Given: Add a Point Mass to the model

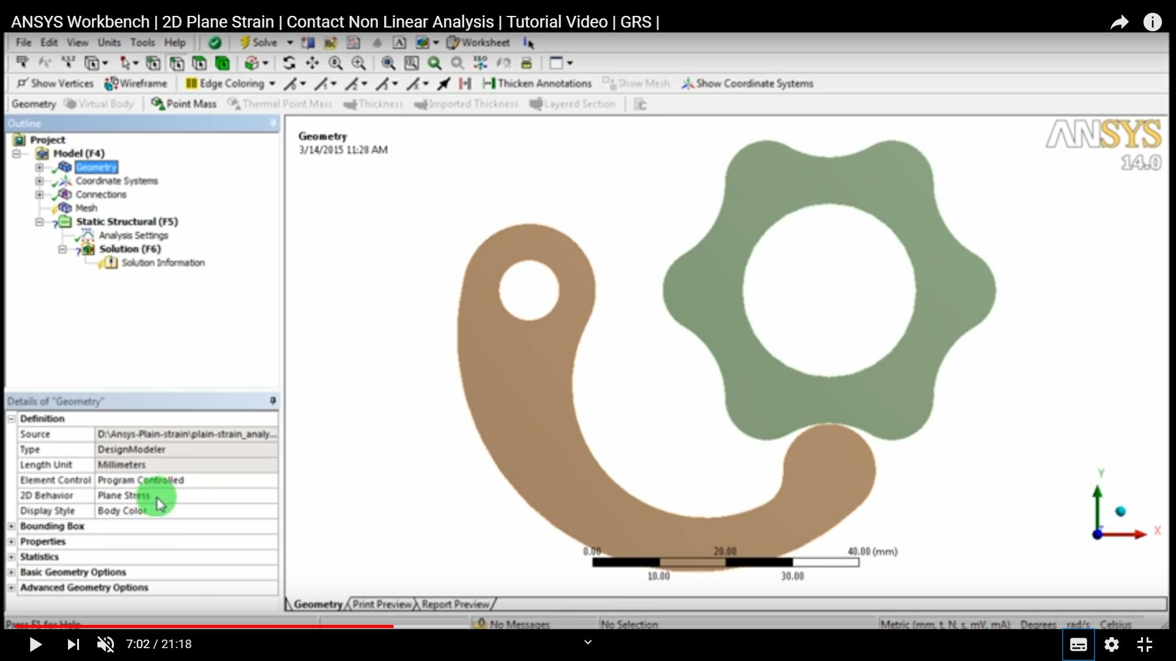Looking at the screenshot, I should pyautogui.click(x=183, y=104).
